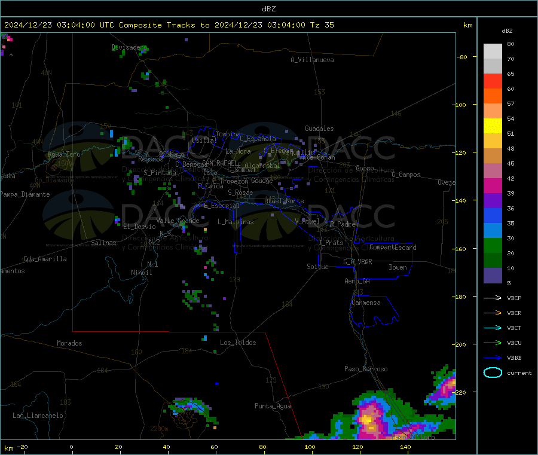Click the 'Goudge' map label
Viewport: 538px width, 455px height.
[x=262, y=181]
